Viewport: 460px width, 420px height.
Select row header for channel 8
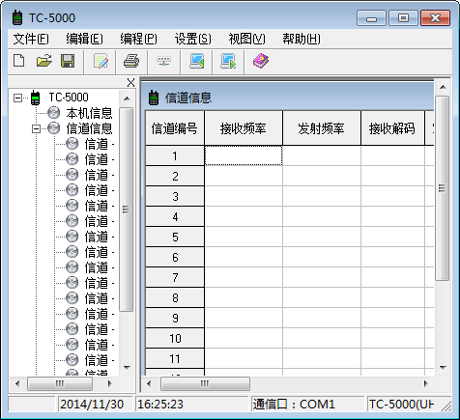175,297
